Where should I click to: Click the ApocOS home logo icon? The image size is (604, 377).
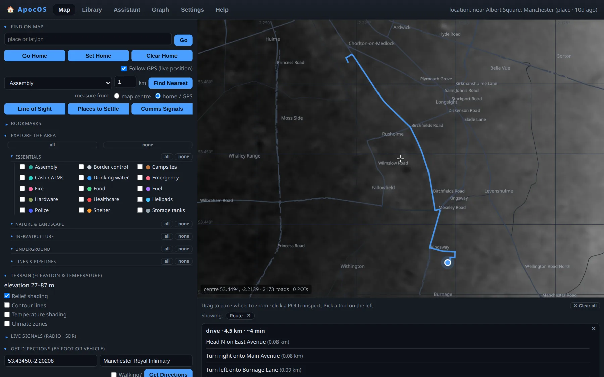click(10, 10)
